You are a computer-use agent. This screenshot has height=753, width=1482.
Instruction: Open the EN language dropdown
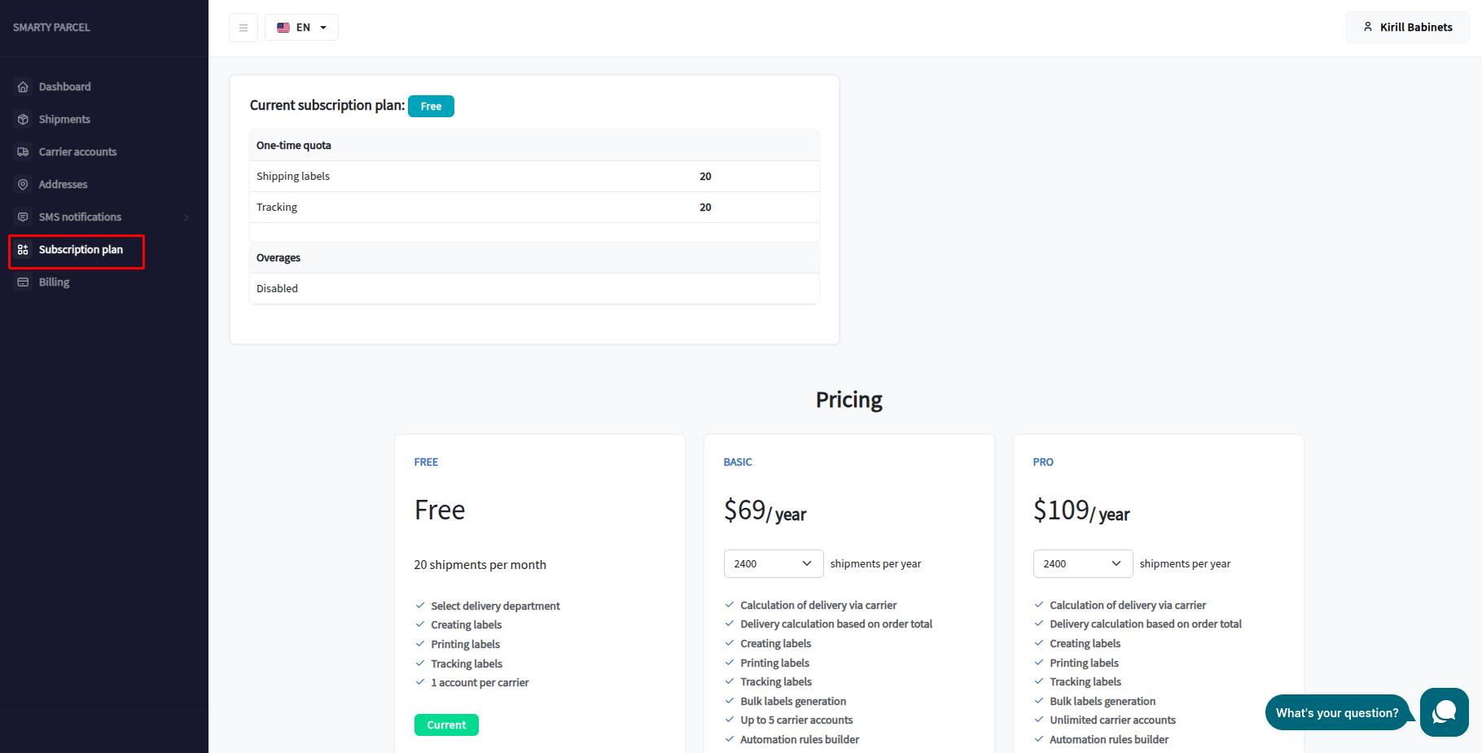coord(301,28)
